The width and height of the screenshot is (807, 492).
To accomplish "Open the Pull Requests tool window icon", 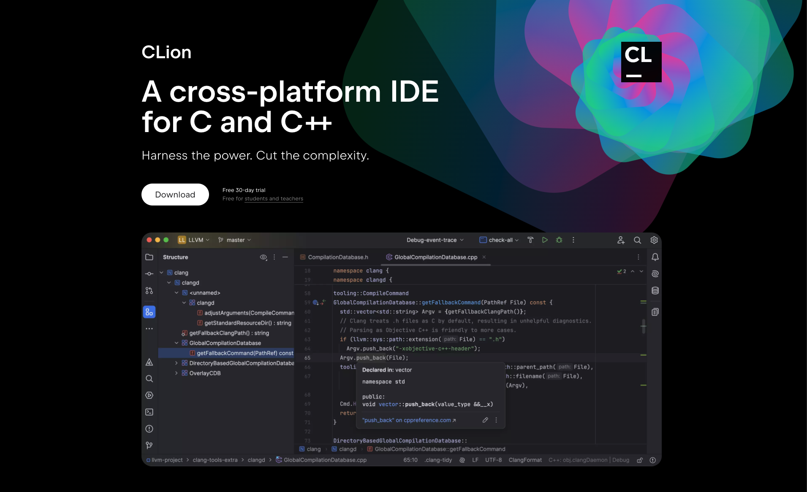I will point(149,291).
